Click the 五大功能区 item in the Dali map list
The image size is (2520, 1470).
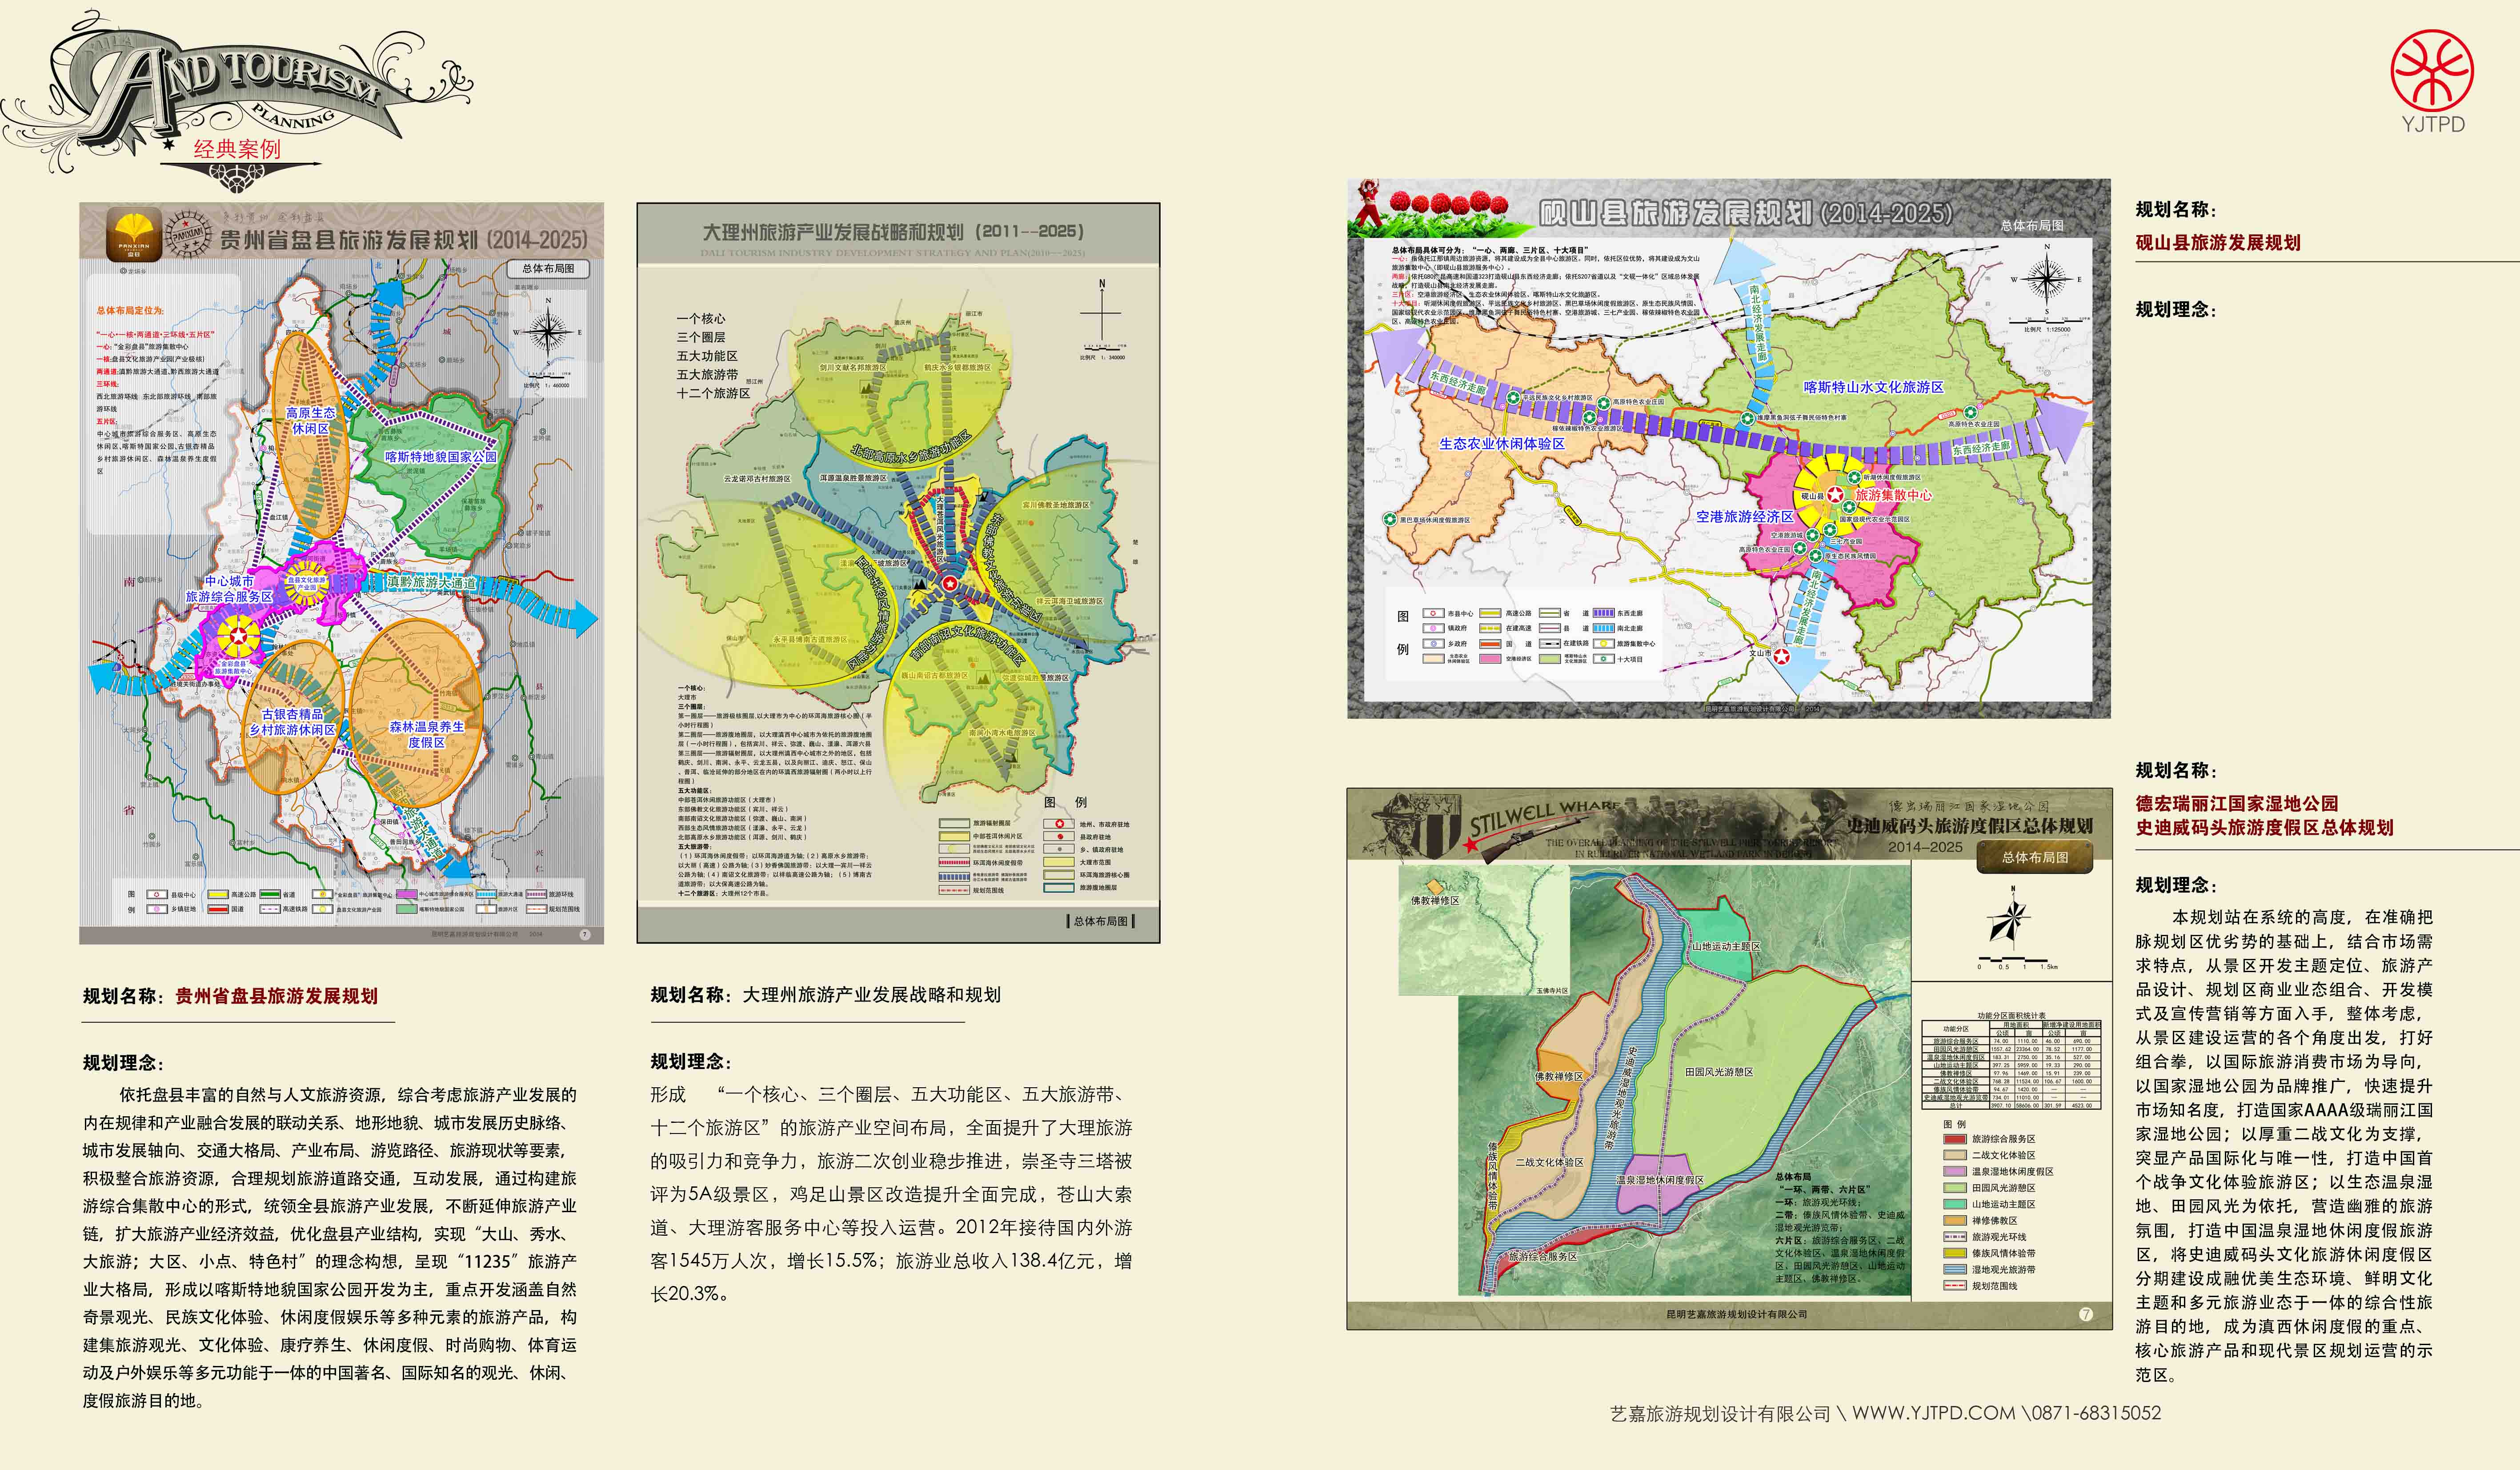(707, 356)
